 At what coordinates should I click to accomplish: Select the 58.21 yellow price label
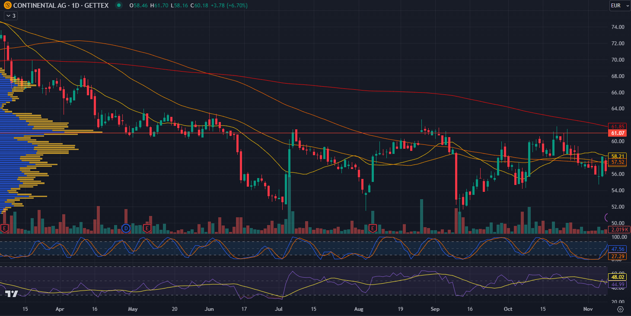click(x=618, y=156)
